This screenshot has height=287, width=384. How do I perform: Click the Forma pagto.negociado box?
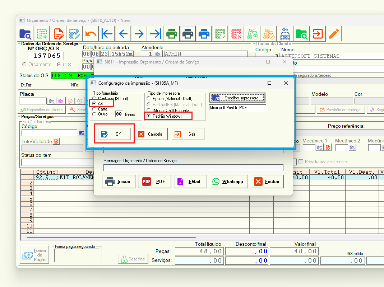[77, 255]
